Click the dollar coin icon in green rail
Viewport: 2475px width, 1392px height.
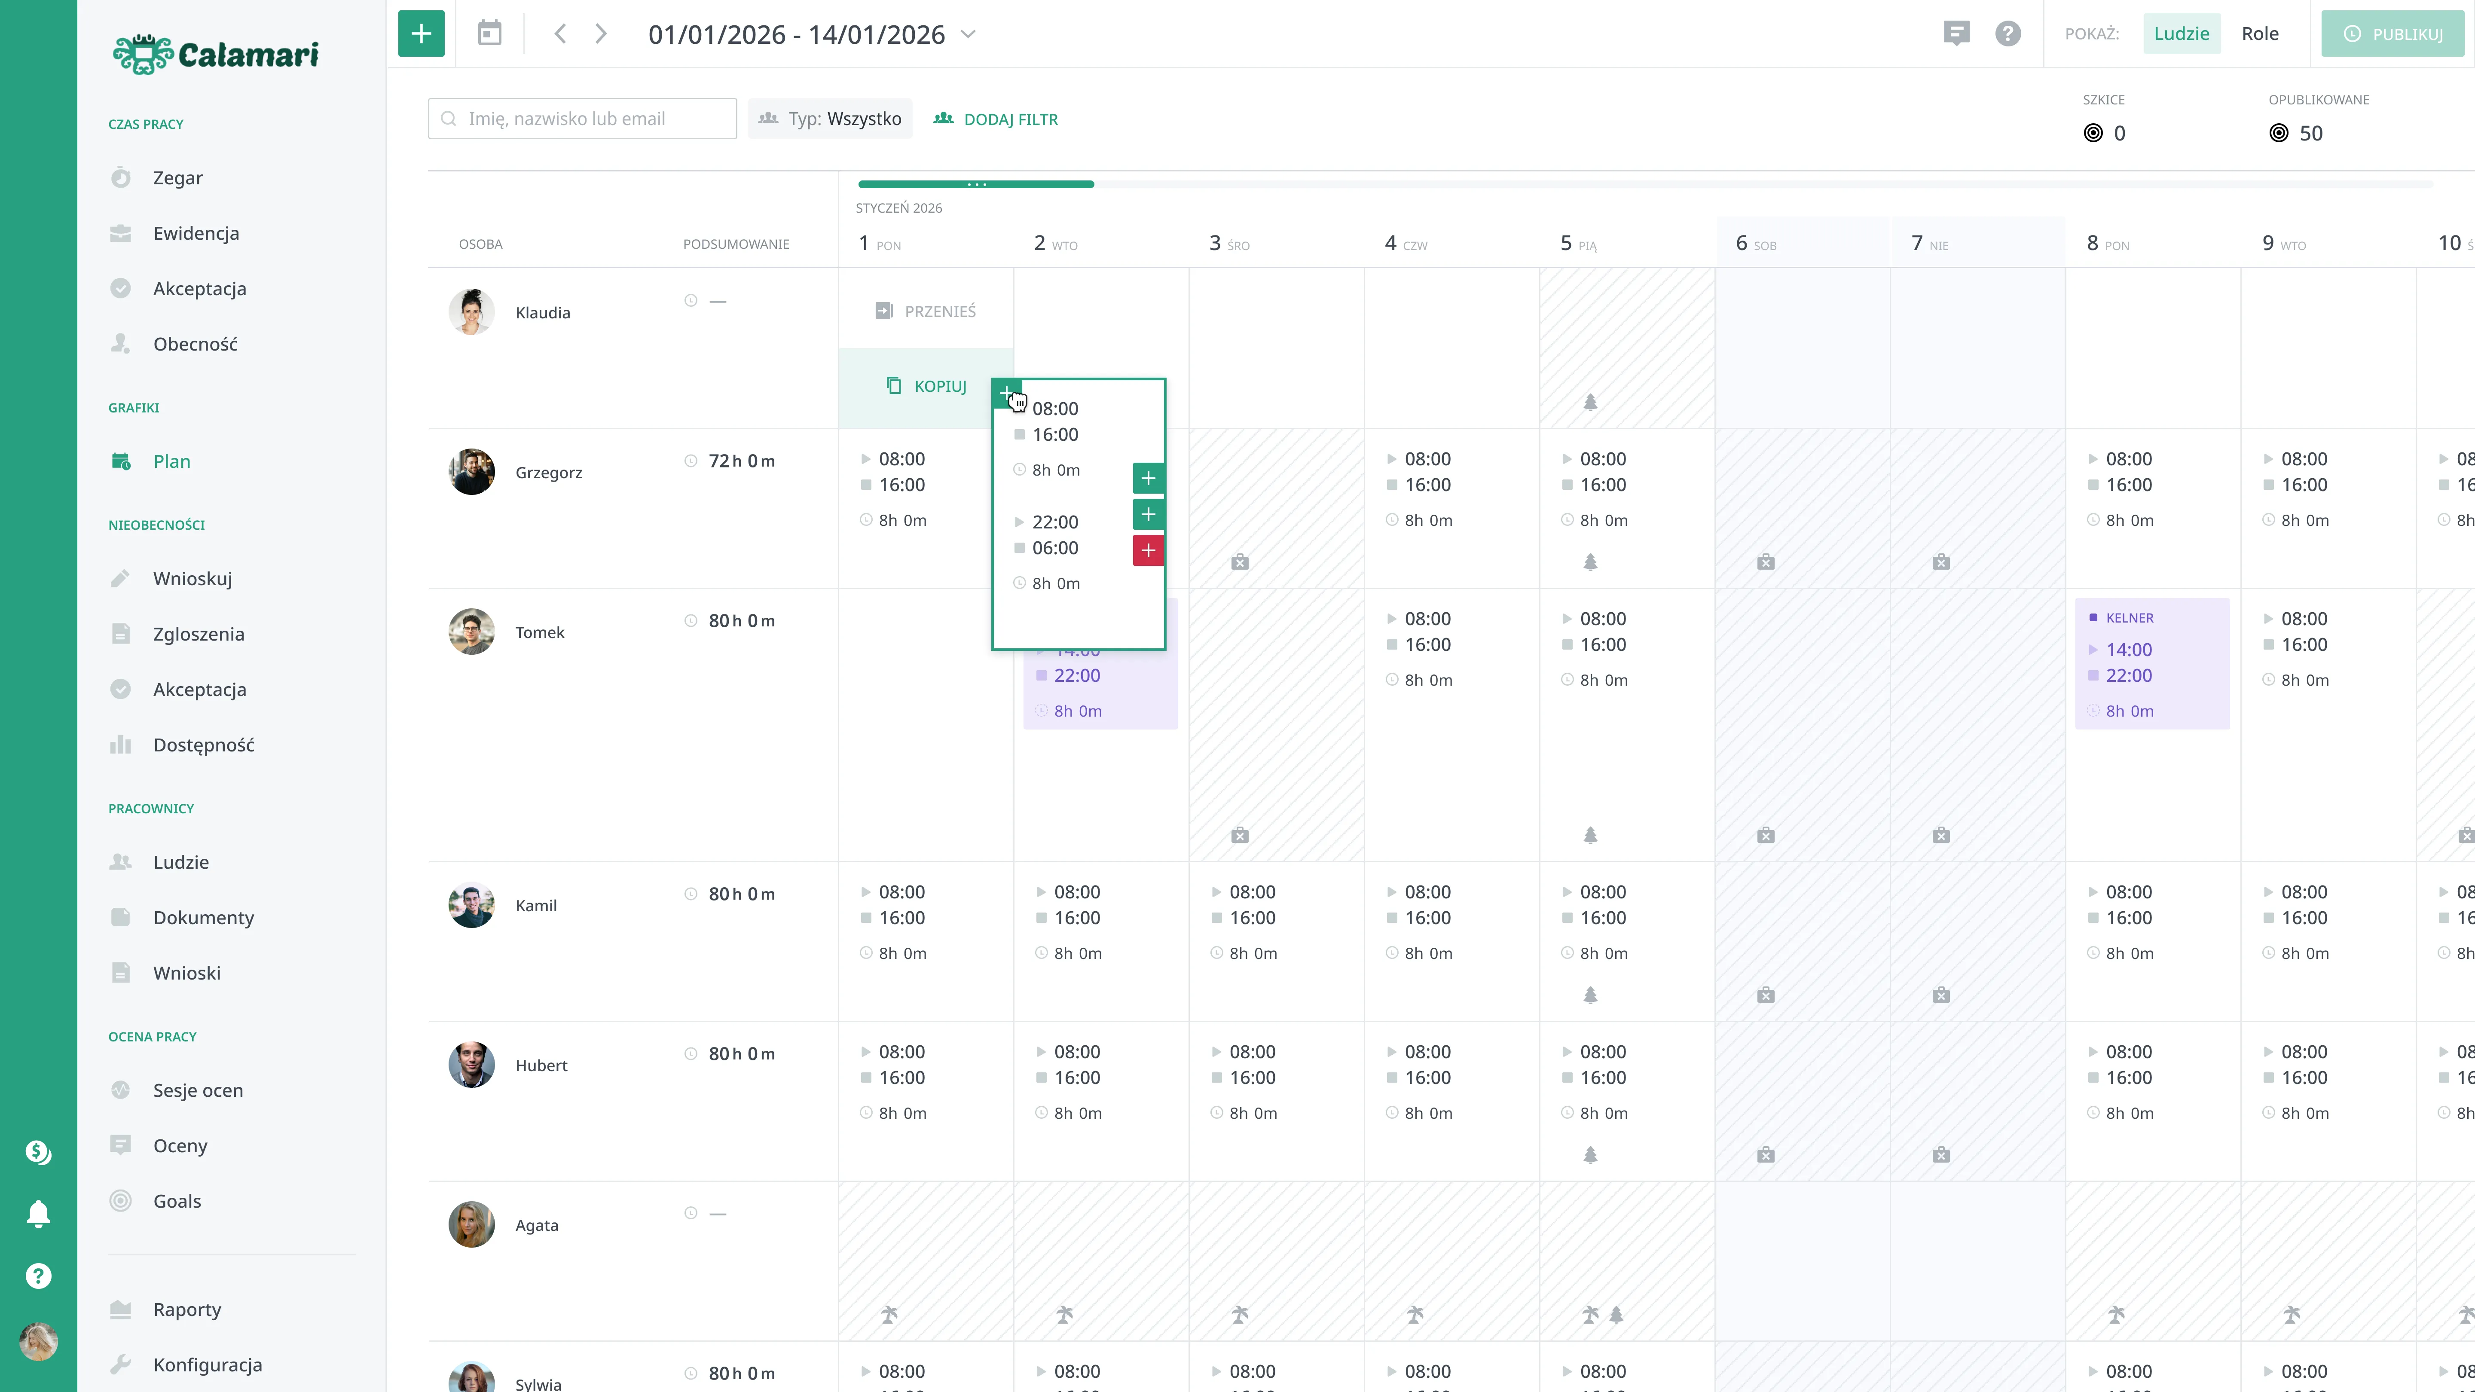click(x=38, y=1152)
